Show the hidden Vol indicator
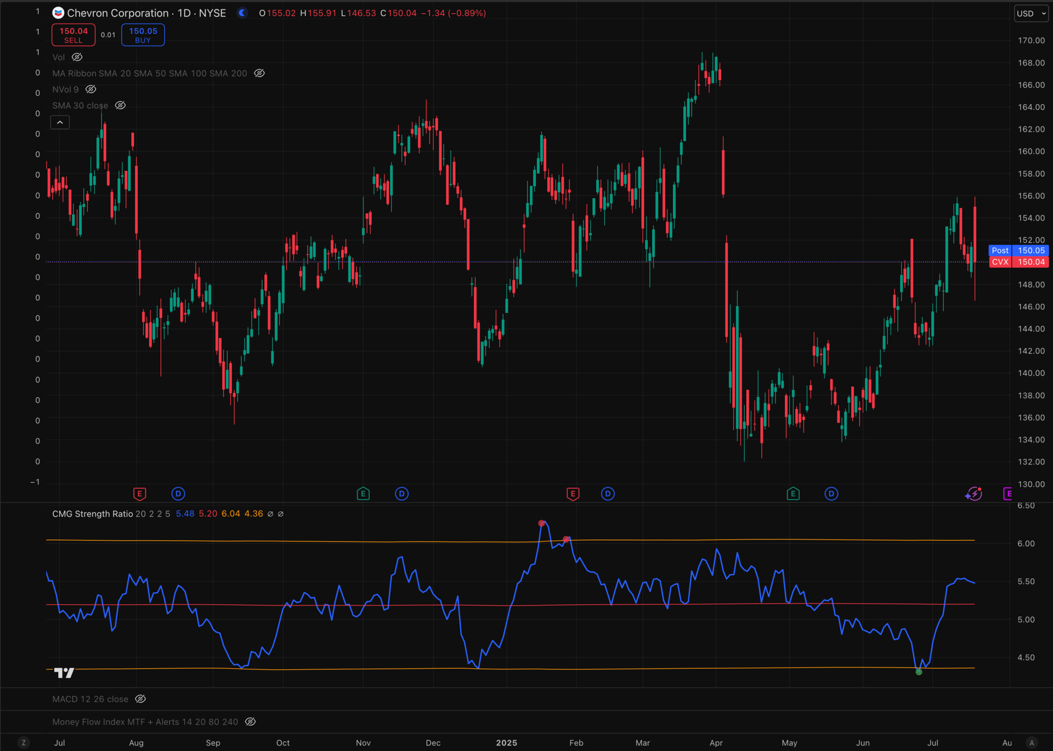This screenshot has width=1053, height=751. pos(77,57)
